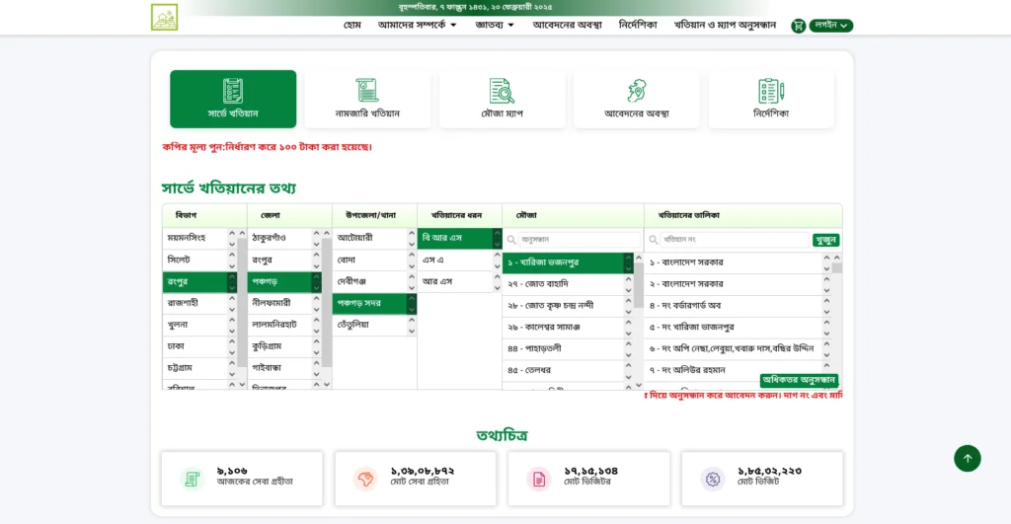Select khatian ১ - বাংলাদেশ সরকার
The height and width of the screenshot is (524, 1011).
pos(739,262)
